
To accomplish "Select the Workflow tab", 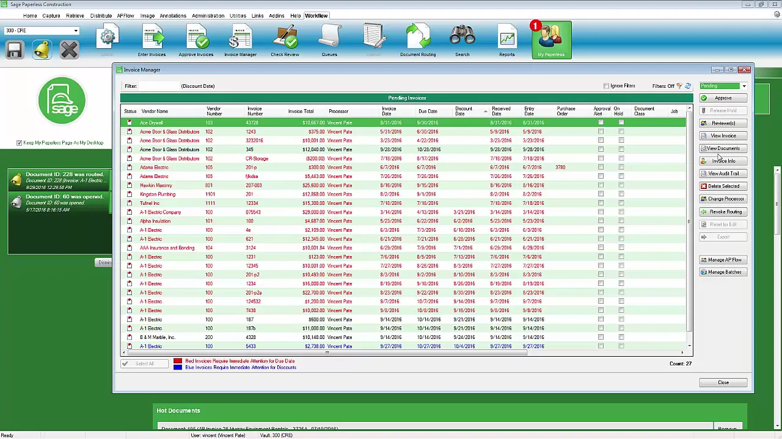I will pyautogui.click(x=316, y=15).
